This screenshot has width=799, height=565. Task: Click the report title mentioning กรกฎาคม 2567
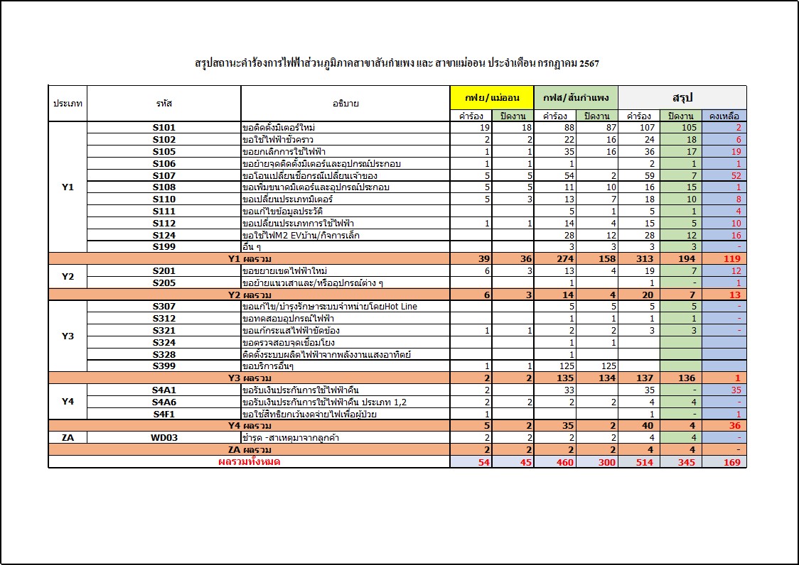click(x=397, y=63)
